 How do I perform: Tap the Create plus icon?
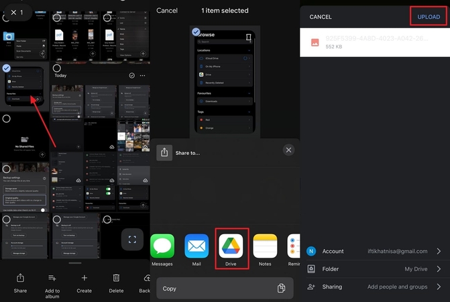[84, 278]
